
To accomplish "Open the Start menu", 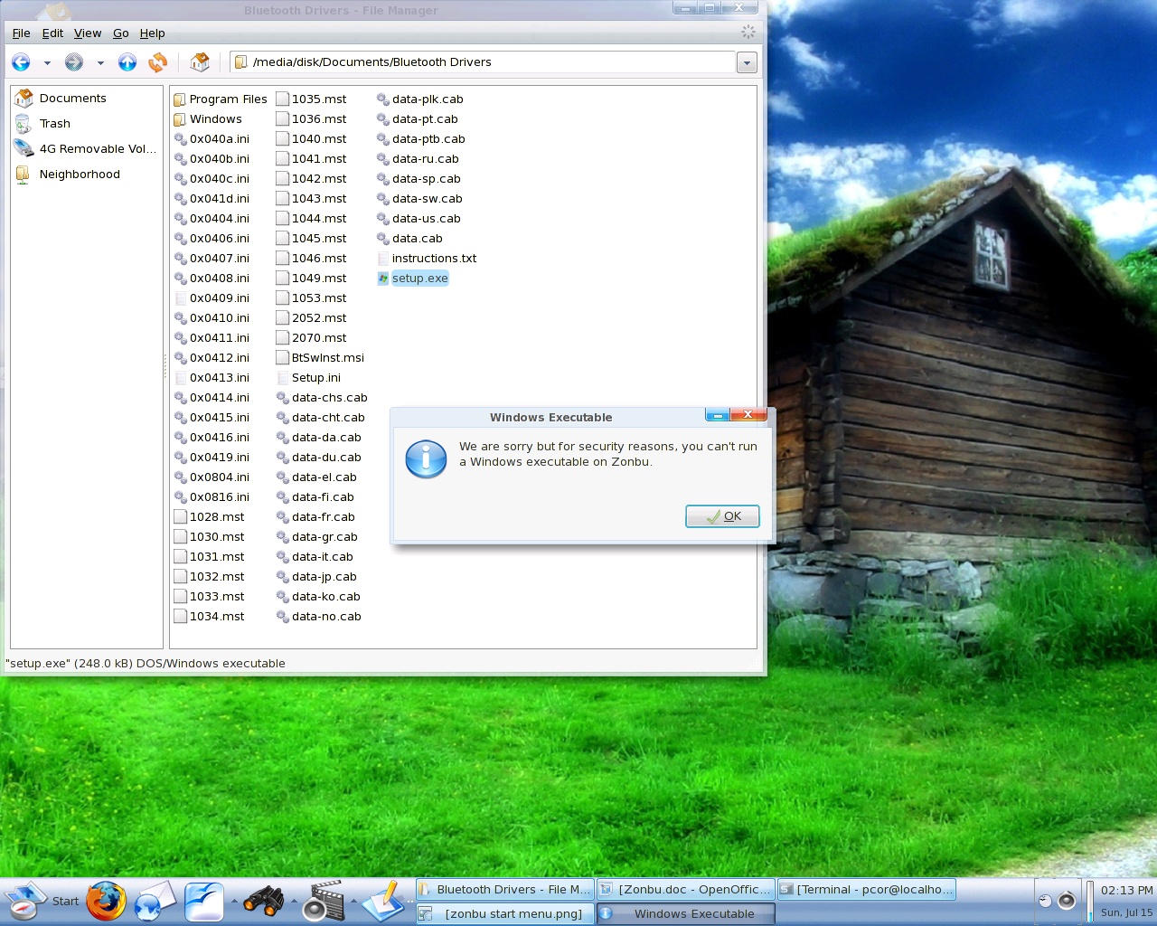I will [x=42, y=902].
